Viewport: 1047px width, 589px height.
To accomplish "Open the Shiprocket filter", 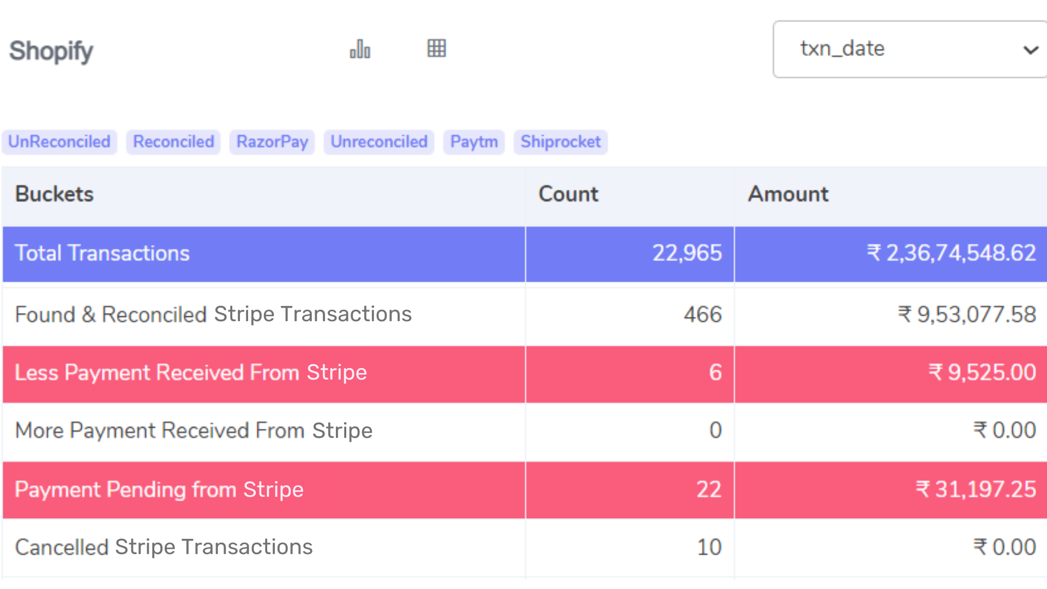I will pyautogui.click(x=561, y=142).
